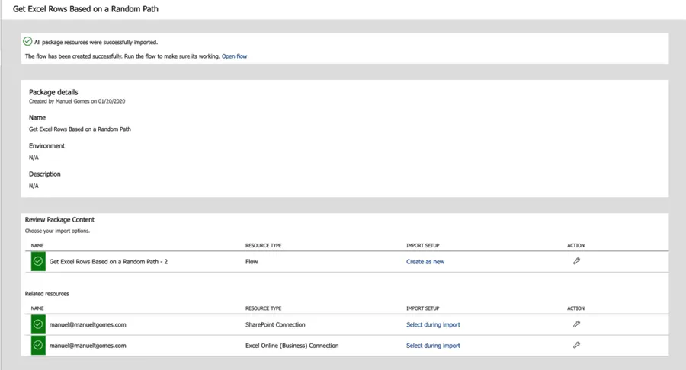686x370 pixels.
Task: Click NAME column header under Review Package Content
Action: click(37, 246)
